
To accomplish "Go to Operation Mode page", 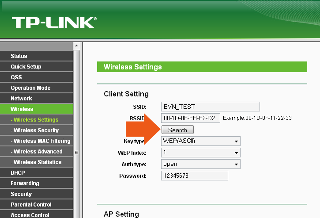I will coord(36,88).
